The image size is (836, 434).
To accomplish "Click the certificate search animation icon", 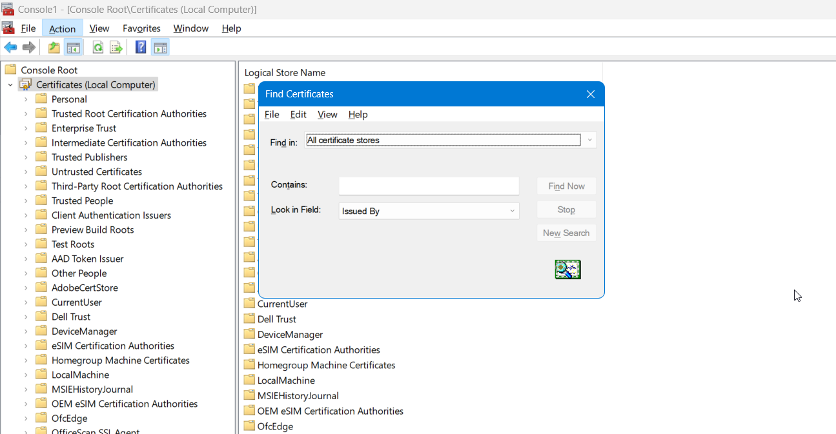I will point(567,270).
